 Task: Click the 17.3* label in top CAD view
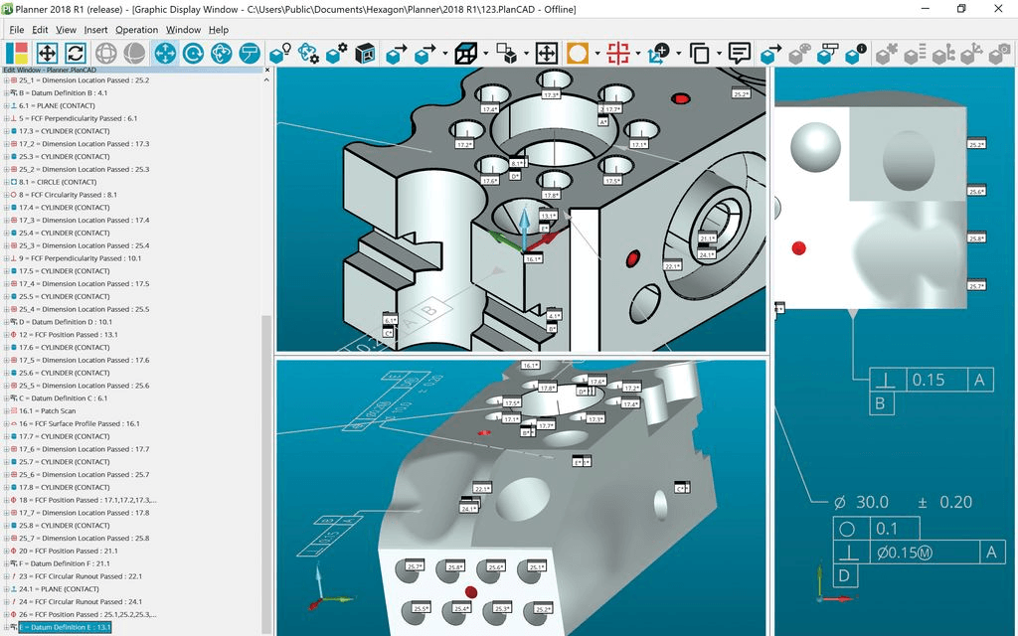[551, 94]
